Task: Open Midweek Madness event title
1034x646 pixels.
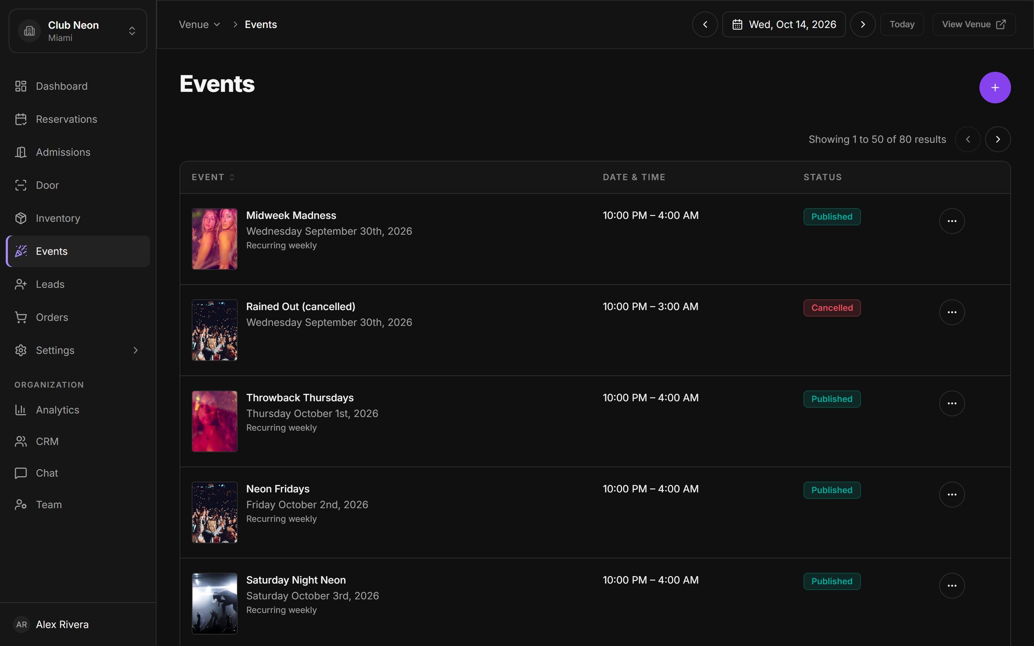Action: coord(291,215)
